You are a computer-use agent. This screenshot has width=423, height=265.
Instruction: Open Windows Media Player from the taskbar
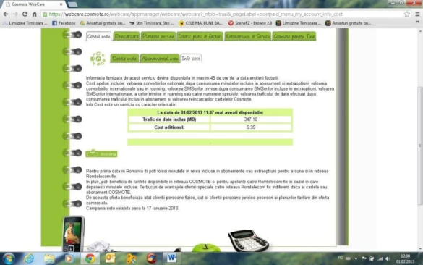[x=69, y=258]
